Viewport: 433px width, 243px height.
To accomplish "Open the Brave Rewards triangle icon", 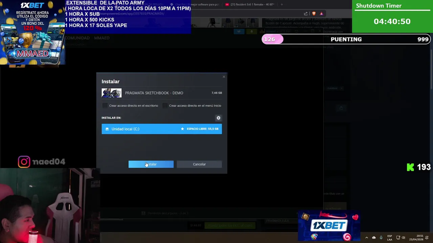I will tap(321, 13).
